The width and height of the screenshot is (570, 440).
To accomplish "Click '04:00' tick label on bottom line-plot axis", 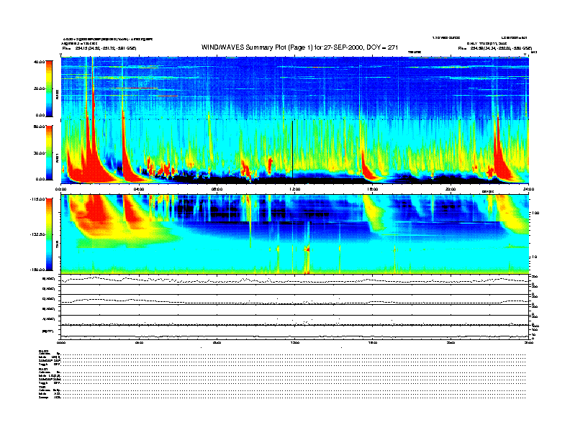I will [139, 342].
